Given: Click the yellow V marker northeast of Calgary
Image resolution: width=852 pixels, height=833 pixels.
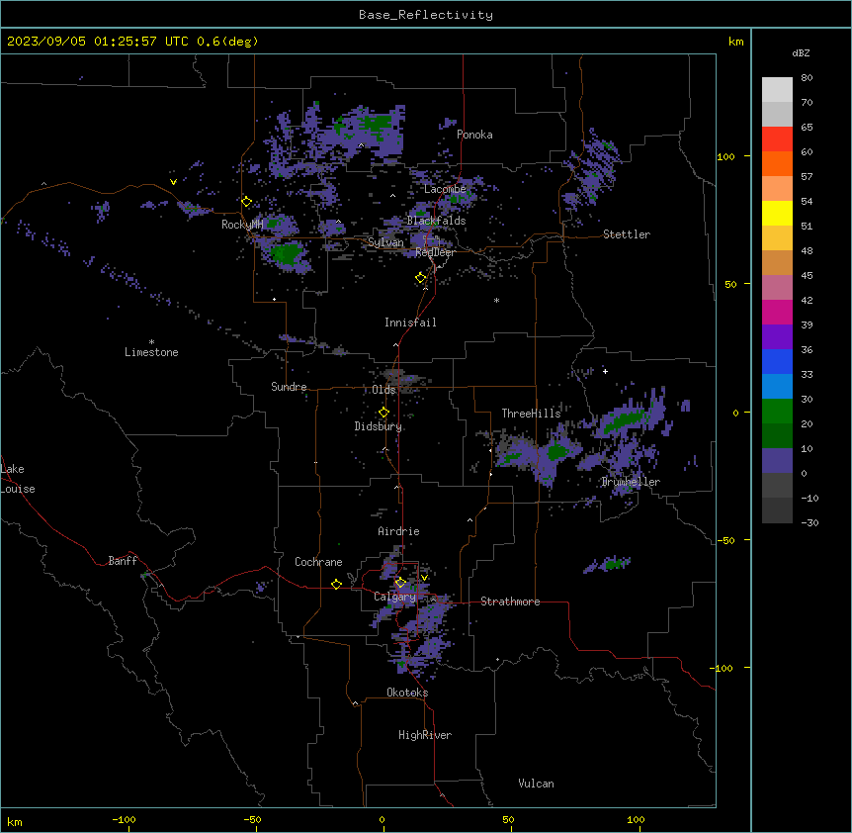Looking at the screenshot, I should tap(424, 578).
